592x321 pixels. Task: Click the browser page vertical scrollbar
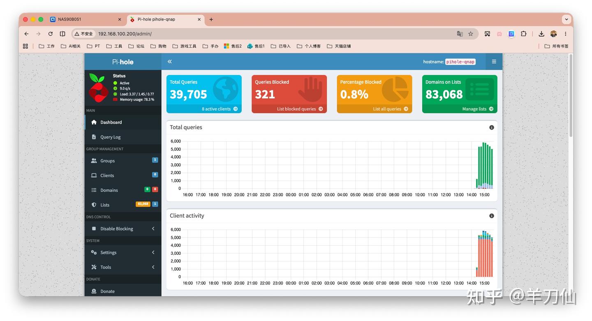click(x=571, y=96)
